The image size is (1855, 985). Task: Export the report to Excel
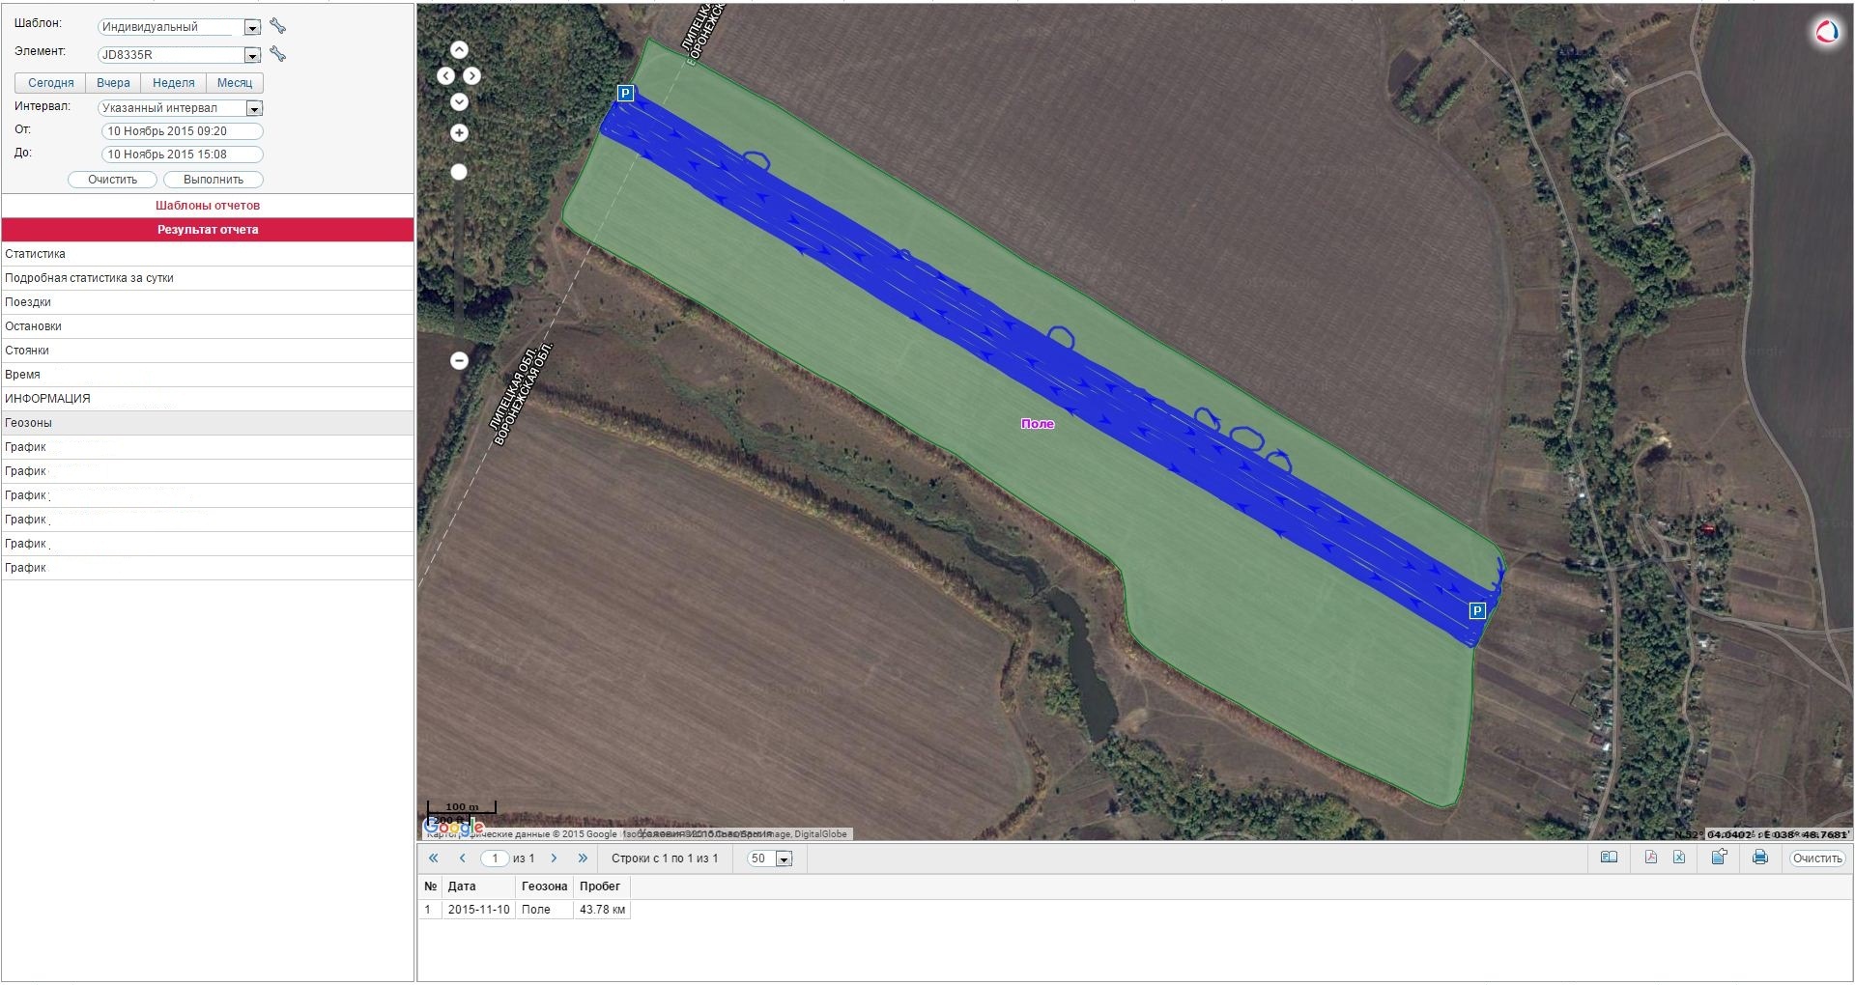pyautogui.click(x=1679, y=858)
